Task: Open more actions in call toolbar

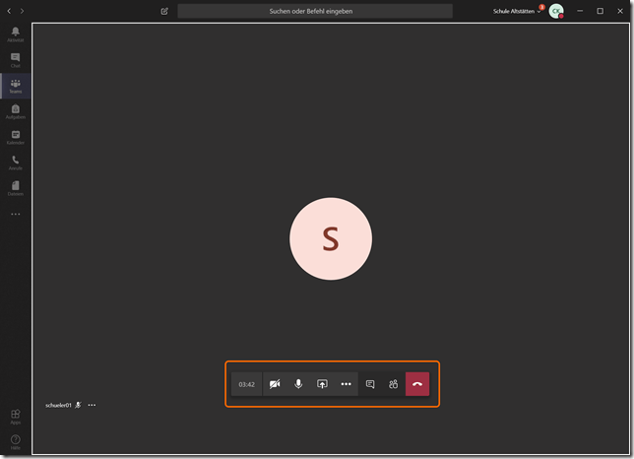Action: click(x=346, y=384)
